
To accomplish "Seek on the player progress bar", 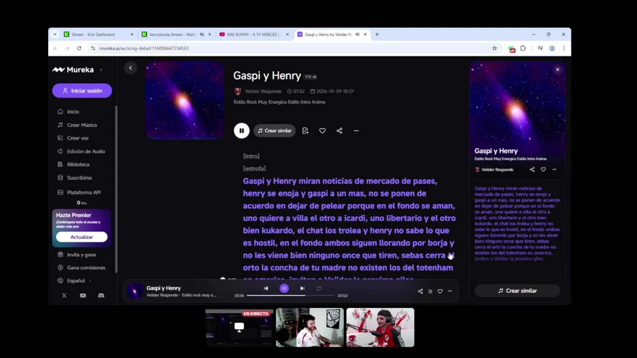I will [291, 295].
